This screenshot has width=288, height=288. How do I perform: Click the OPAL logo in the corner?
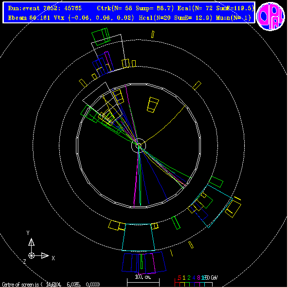pyautogui.click(x=270, y=16)
